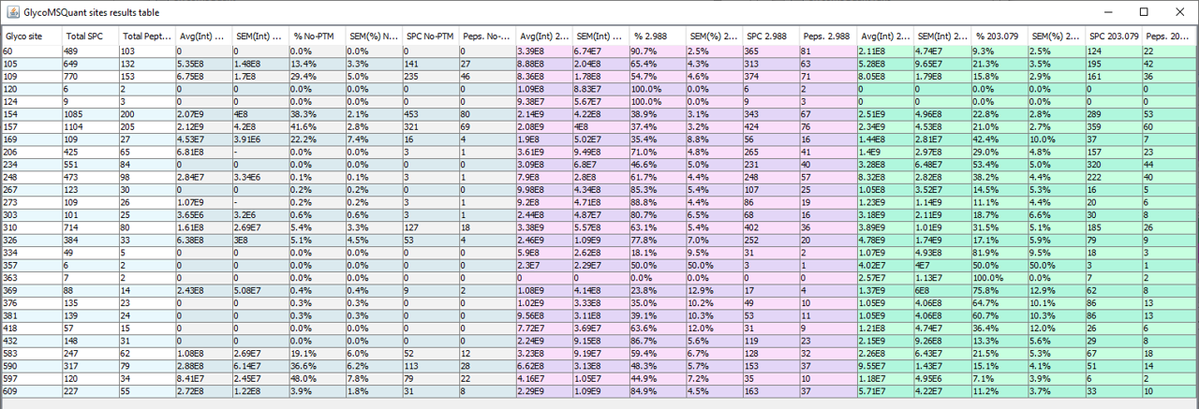
Task: Select the Glyco site 248 cell
Action: click(31, 175)
